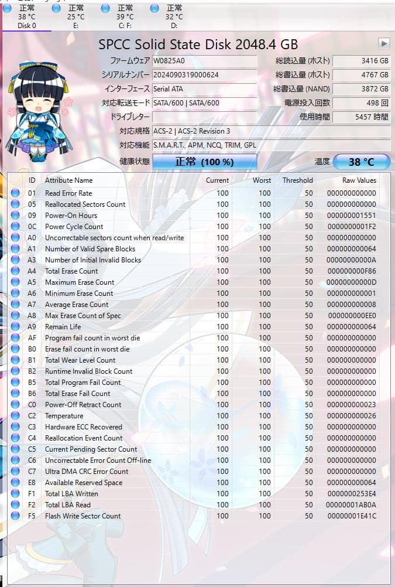Image resolution: width=395 pixels, height=587 pixels.
Task: Click status circle for Total LBA Written
Action: coord(15,493)
